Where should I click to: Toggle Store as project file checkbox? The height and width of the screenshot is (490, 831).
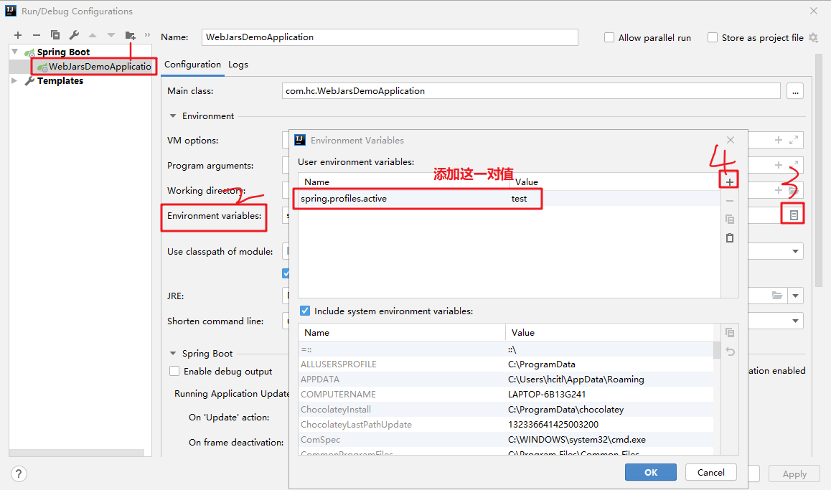(x=713, y=37)
